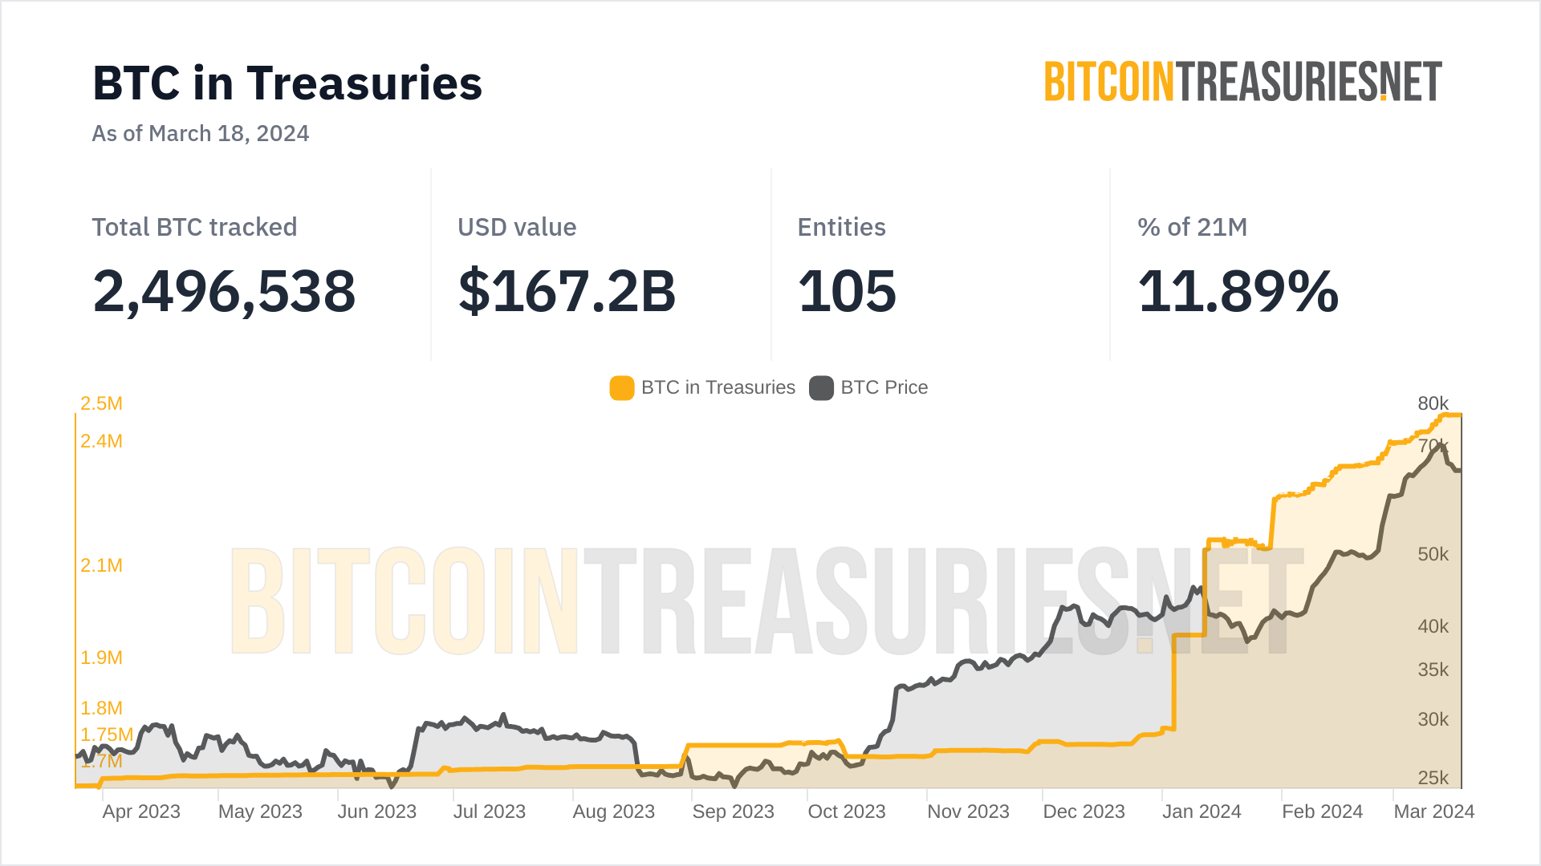Click the orange BTC in Treasuries legend swatch

pos(622,388)
